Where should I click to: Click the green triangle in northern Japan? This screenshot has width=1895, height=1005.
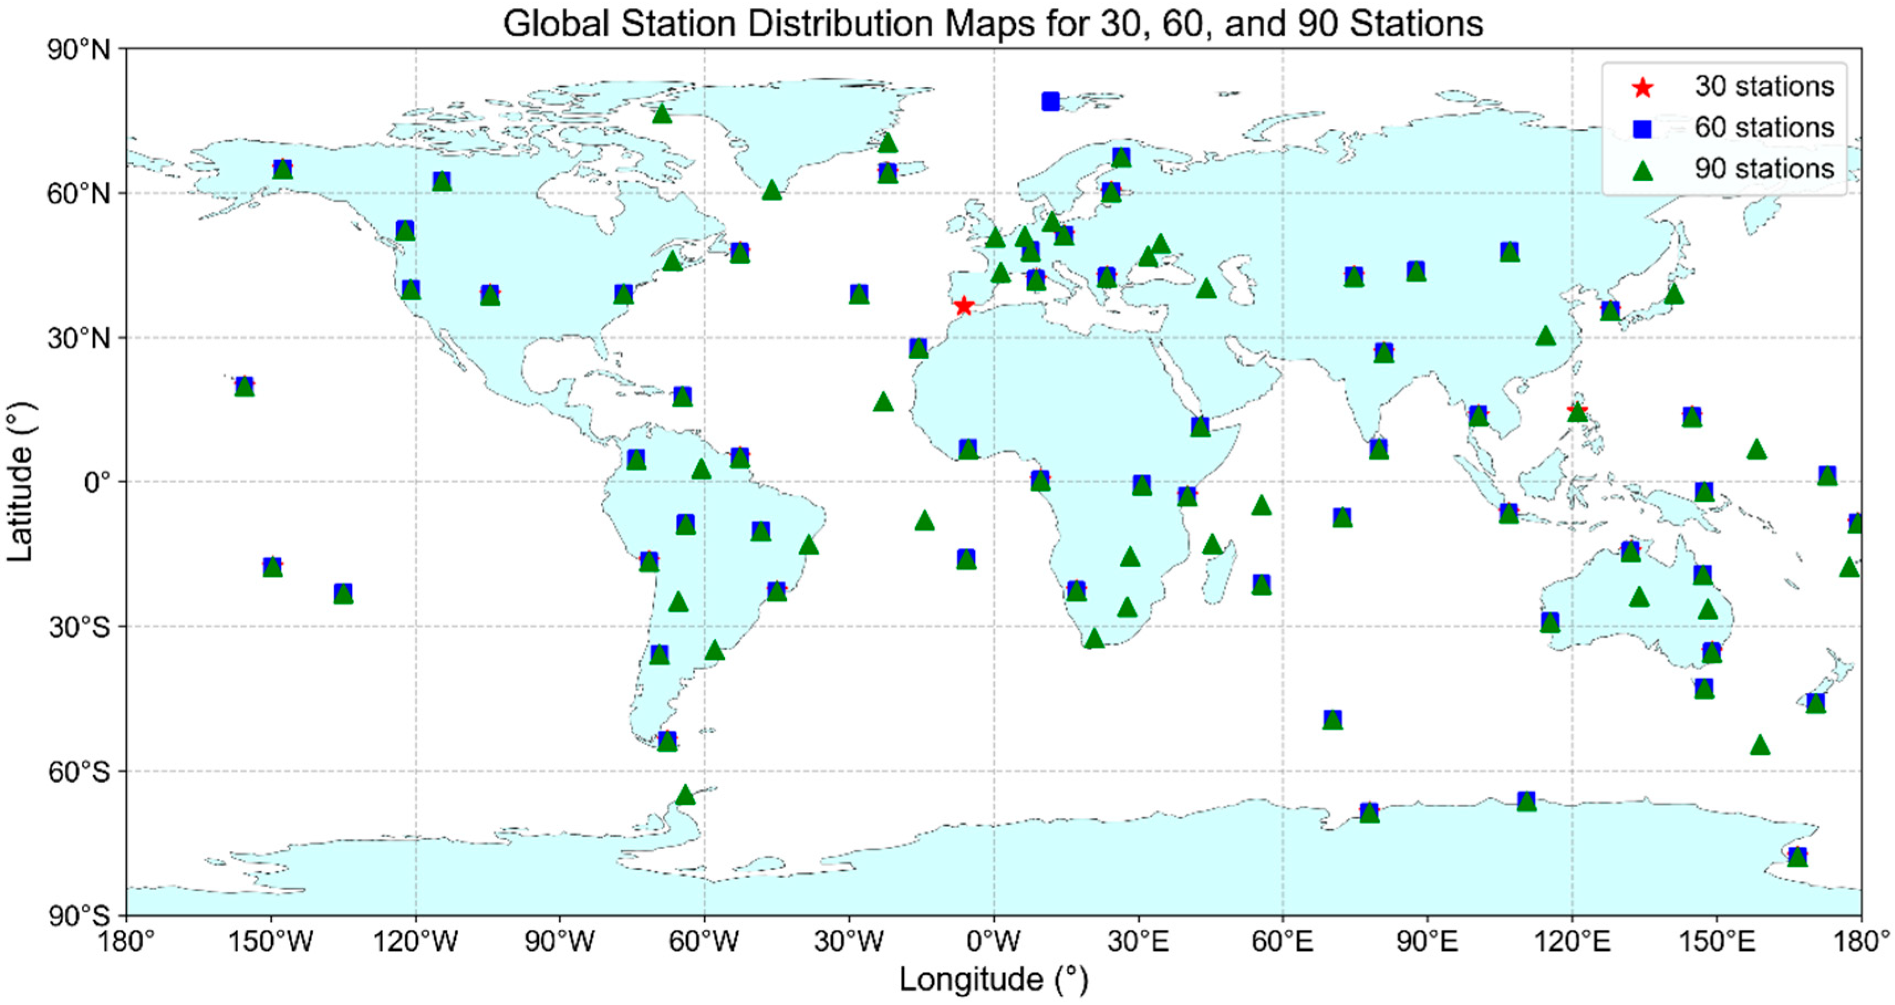1674,295
